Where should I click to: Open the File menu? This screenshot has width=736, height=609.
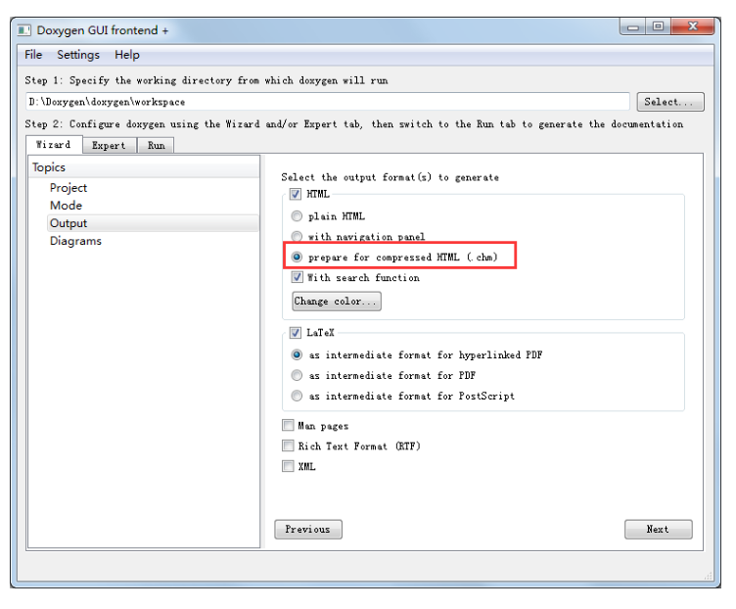tap(33, 55)
